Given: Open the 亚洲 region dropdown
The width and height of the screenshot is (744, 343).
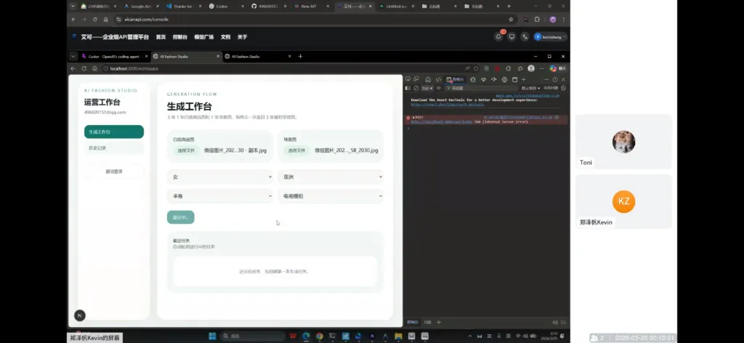Looking at the screenshot, I should tap(331, 177).
